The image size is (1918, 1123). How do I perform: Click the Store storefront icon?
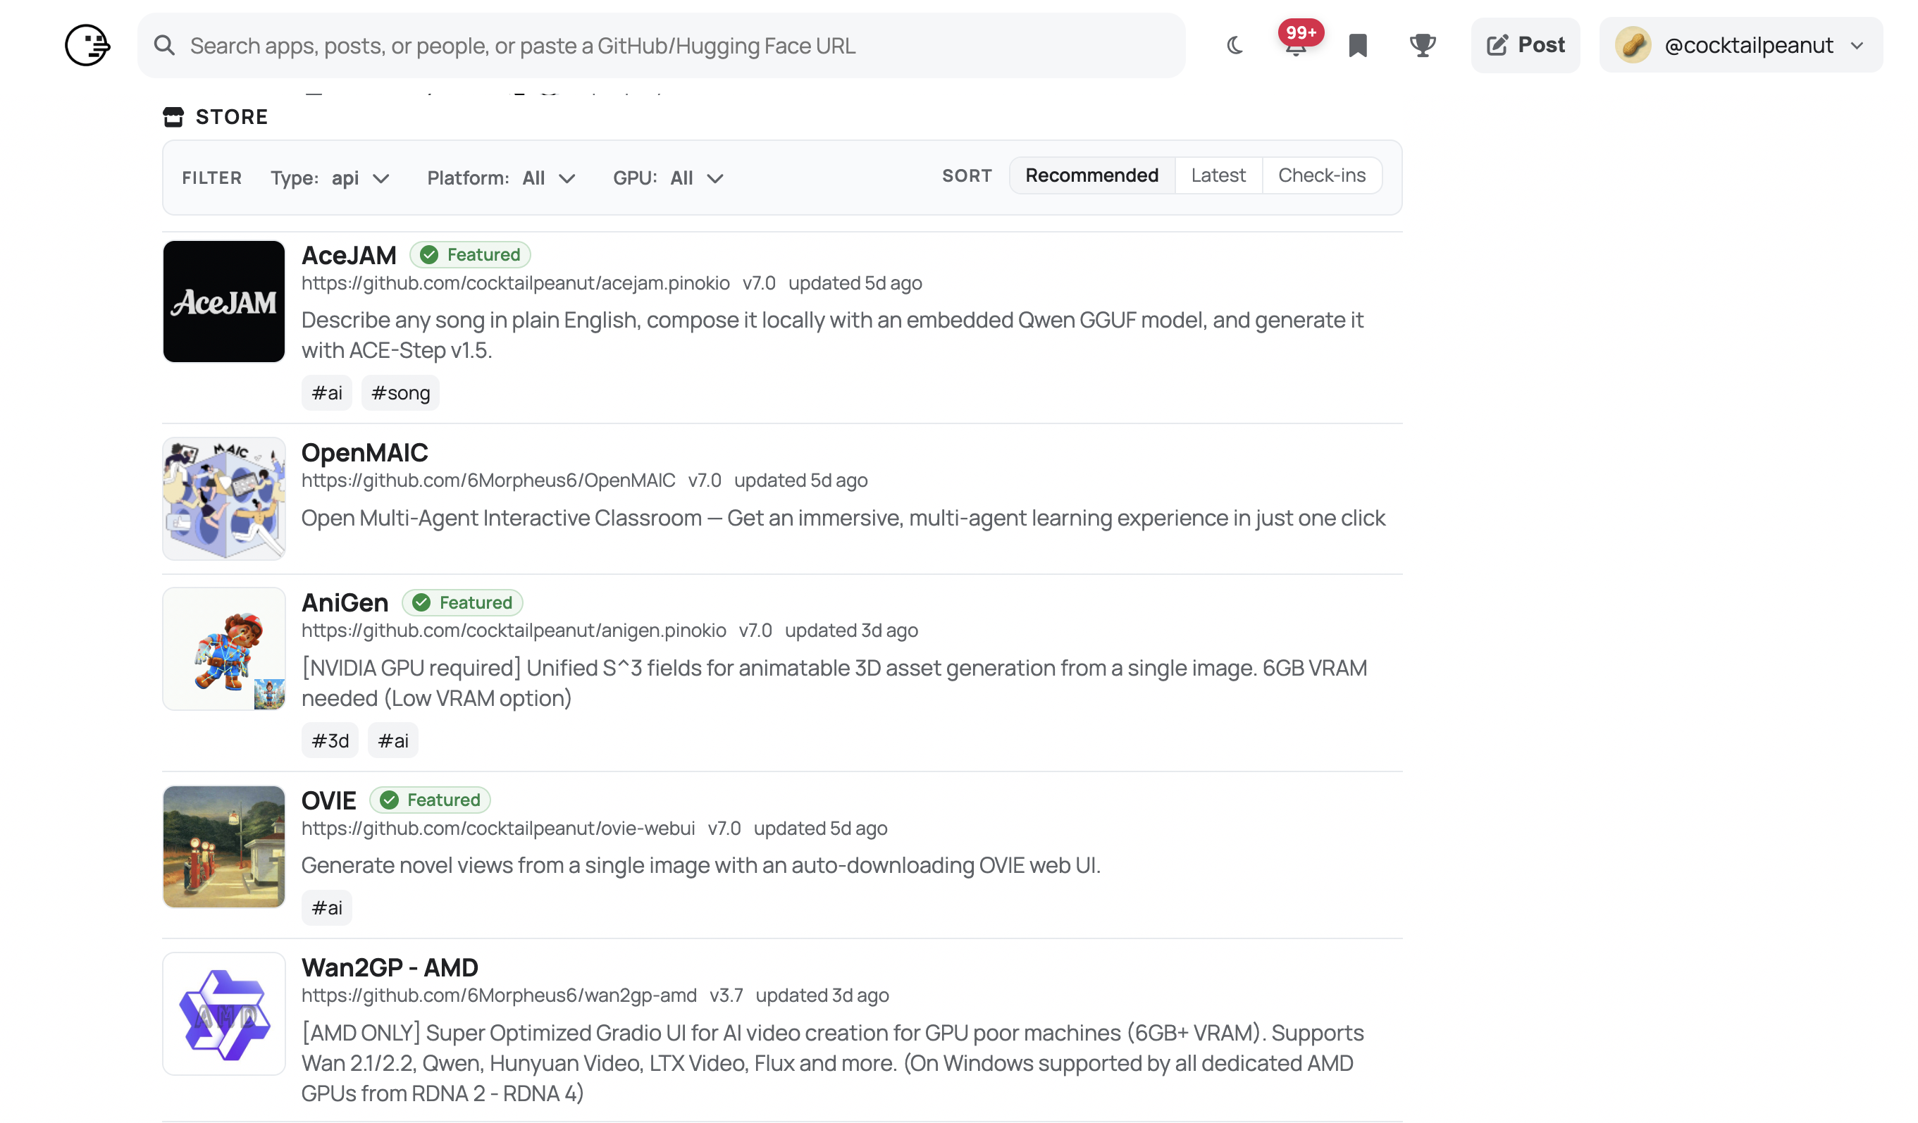click(173, 116)
